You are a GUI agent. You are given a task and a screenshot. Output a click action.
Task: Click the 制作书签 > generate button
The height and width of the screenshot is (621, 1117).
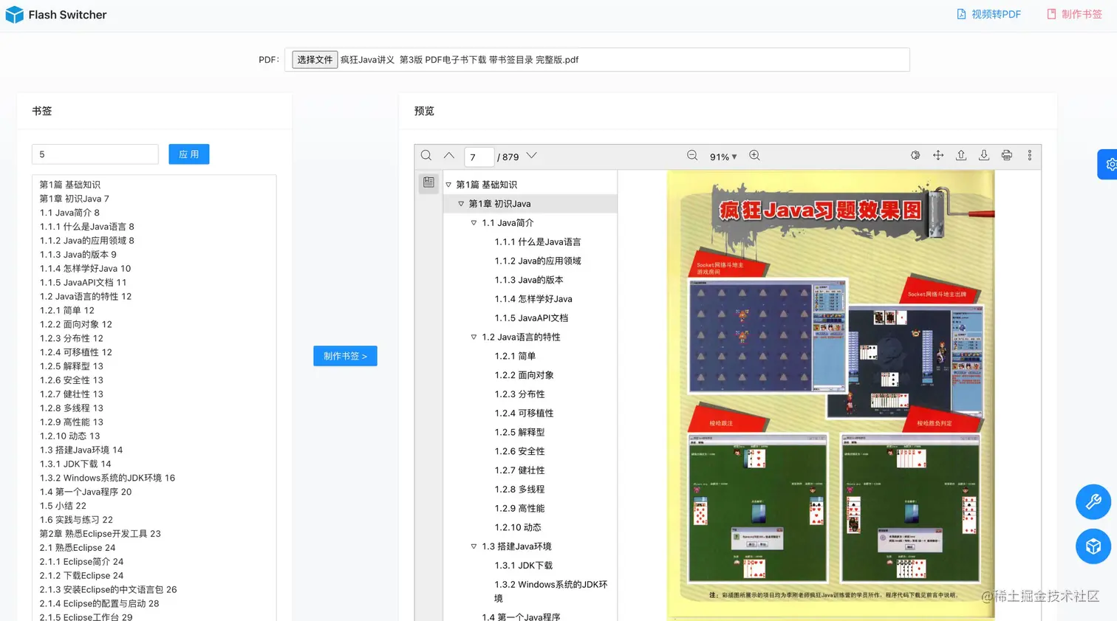[345, 356]
